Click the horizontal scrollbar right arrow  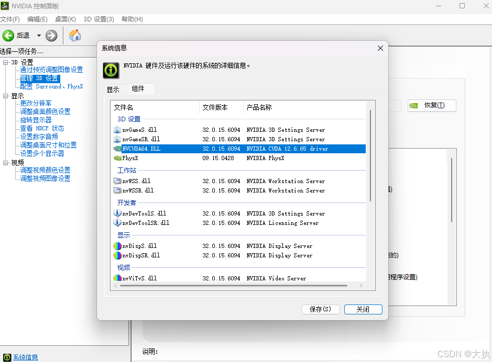[x=362, y=286]
